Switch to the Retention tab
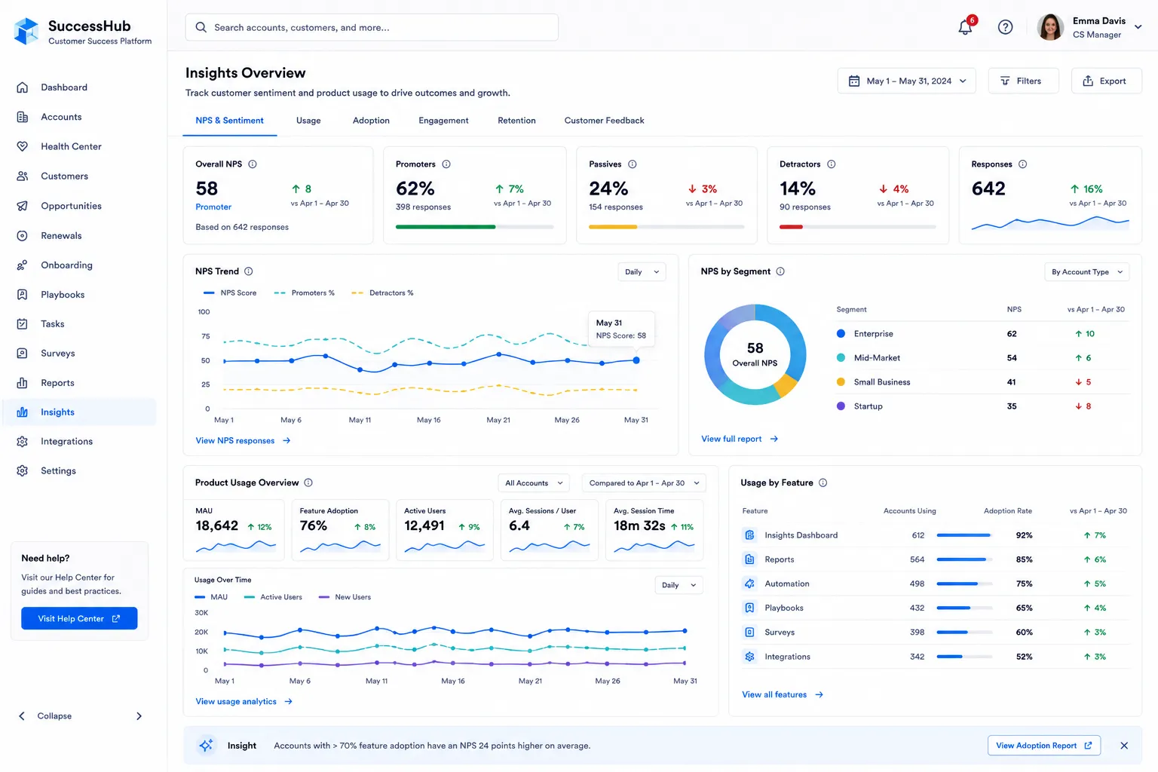 [x=516, y=121]
